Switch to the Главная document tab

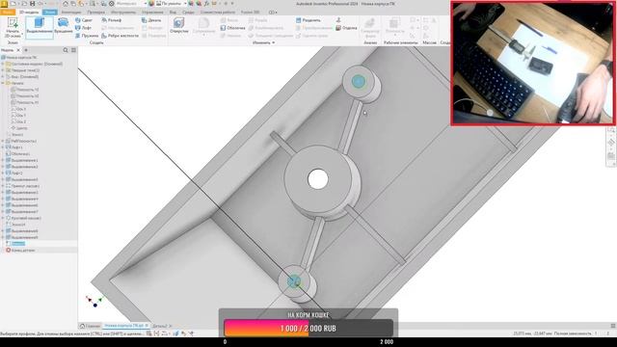[90, 326]
